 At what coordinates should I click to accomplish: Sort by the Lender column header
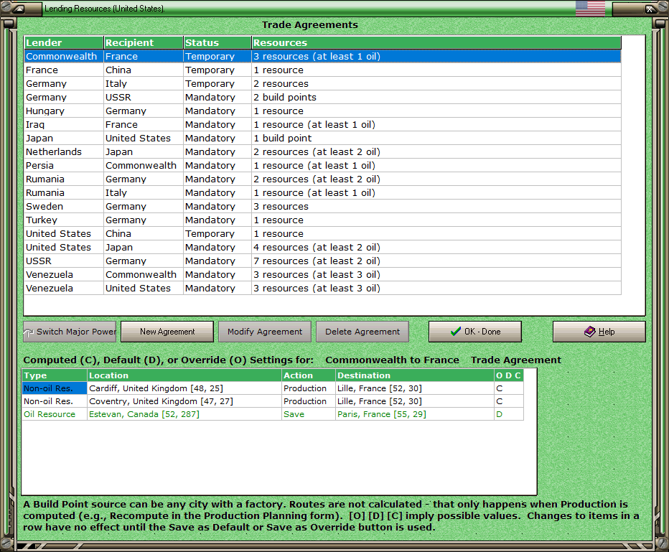point(64,42)
